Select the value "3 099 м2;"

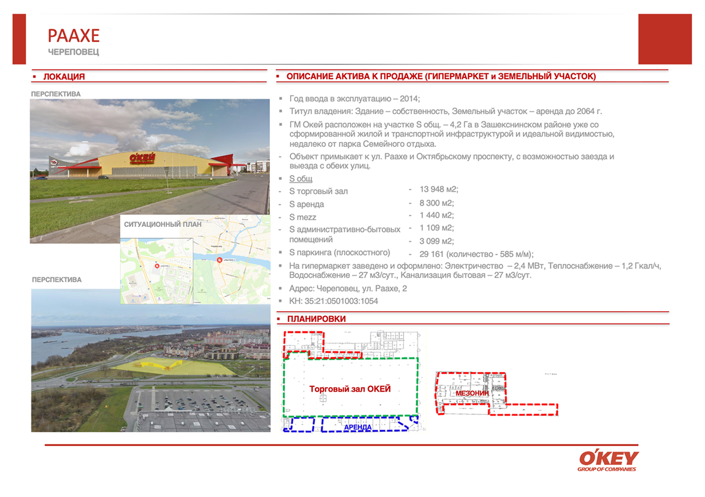(437, 241)
